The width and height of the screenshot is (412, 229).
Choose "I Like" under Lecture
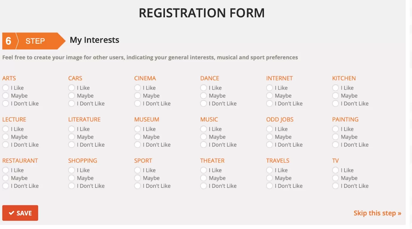[x=5, y=129]
